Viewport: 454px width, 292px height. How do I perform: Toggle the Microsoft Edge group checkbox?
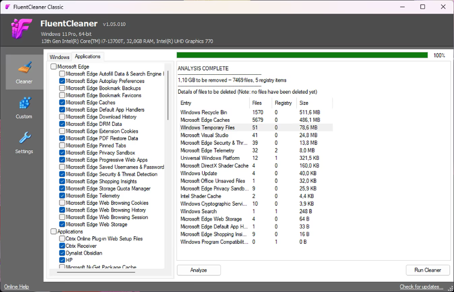click(53, 66)
